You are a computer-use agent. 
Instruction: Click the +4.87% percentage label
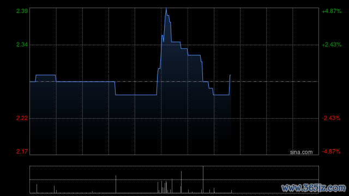(332, 11)
